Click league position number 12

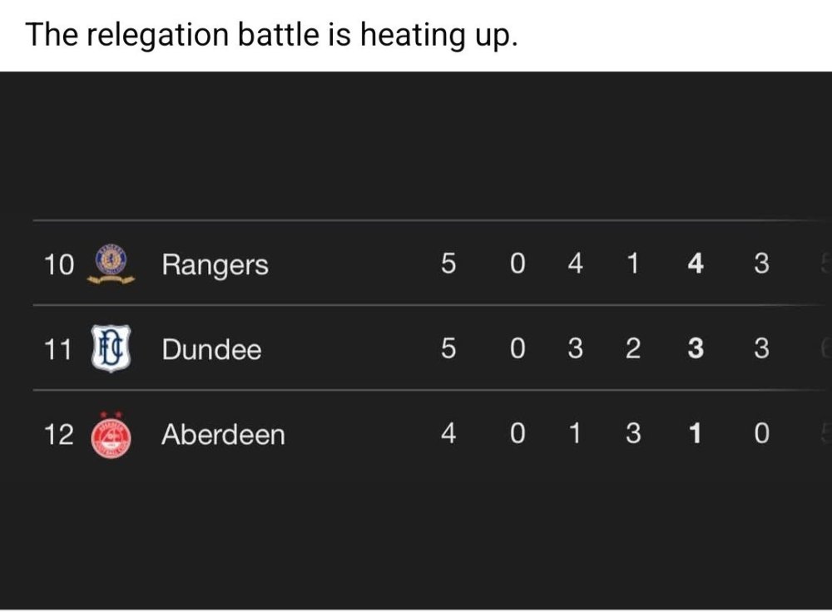tap(58, 435)
